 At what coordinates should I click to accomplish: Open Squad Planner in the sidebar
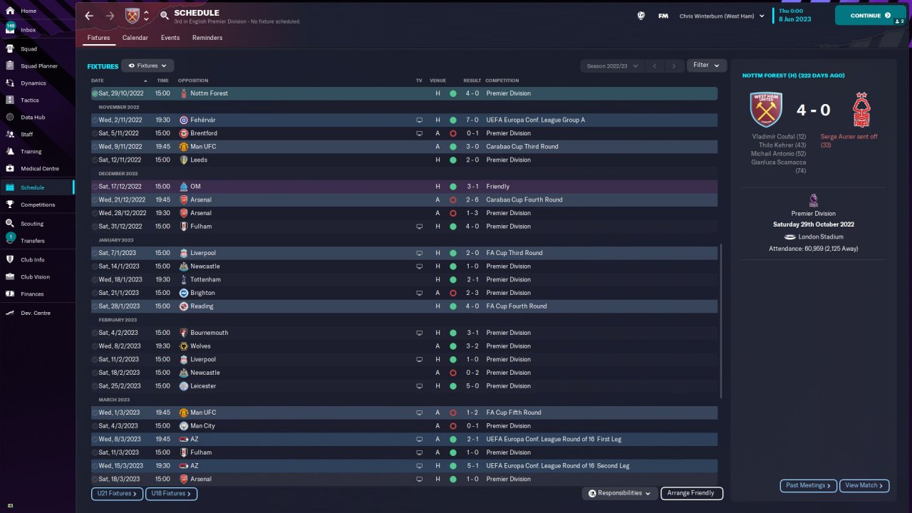coord(39,66)
